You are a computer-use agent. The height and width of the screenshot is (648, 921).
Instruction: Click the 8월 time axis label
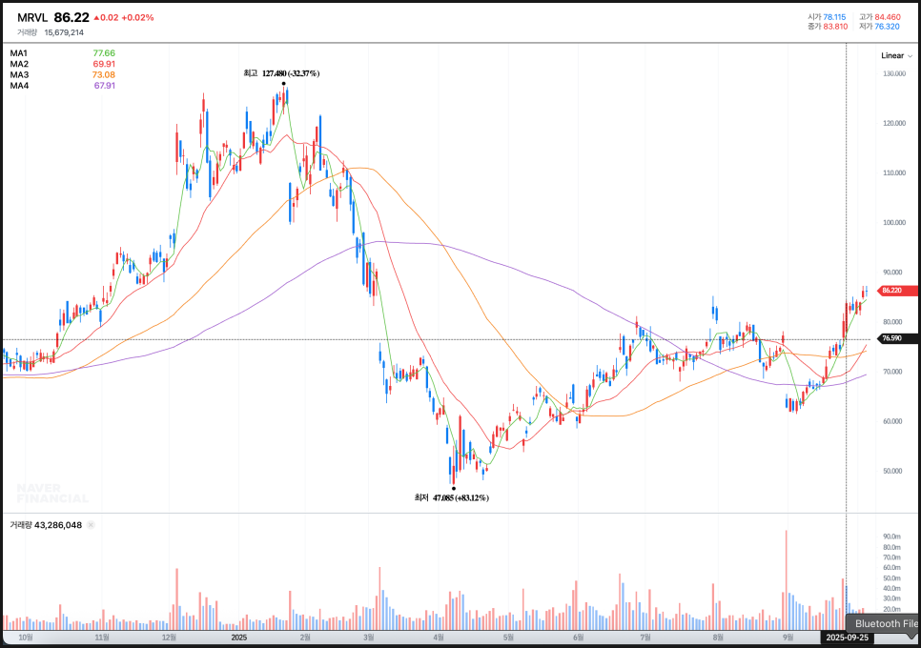[x=718, y=638]
